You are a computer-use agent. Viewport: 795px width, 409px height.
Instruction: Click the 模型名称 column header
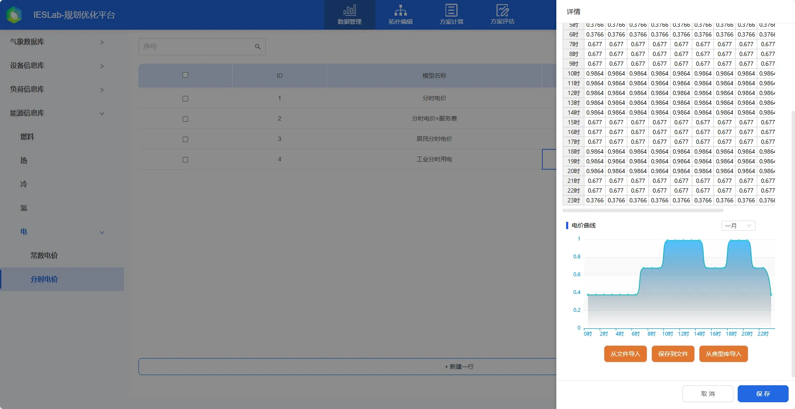point(434,76)
